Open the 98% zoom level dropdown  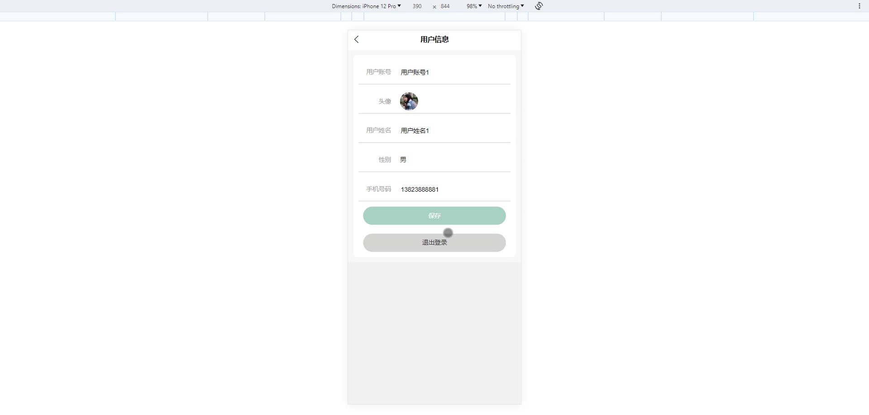474,6
